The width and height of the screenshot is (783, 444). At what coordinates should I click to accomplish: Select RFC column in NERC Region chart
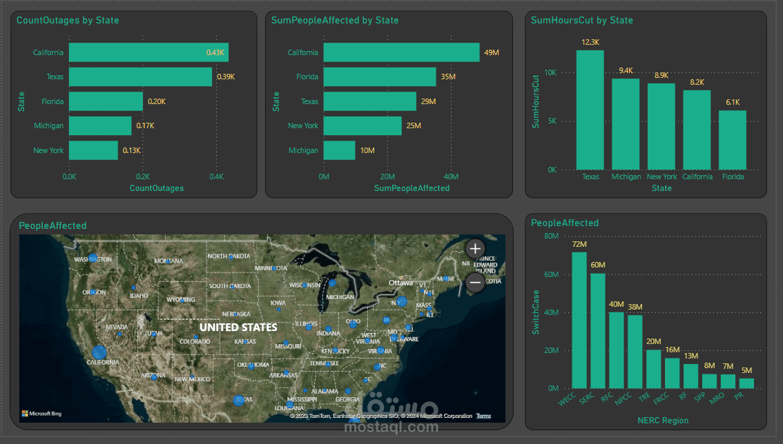click(616, 350)
